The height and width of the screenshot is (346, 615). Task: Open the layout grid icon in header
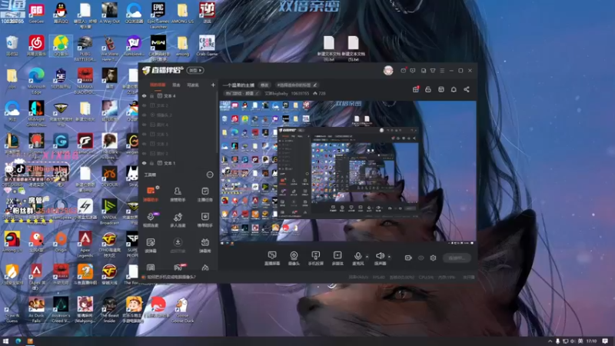pos(440,89)
